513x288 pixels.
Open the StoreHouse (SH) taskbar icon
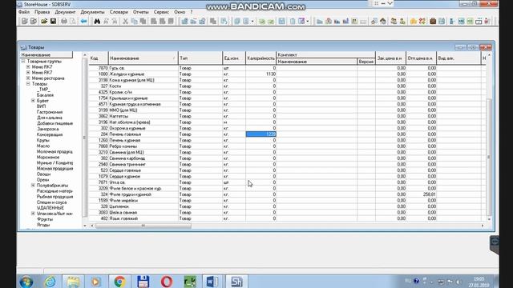[236, 282]
